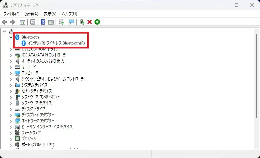Click the IDE ATA/ATAPI controller icon
This screenshot has height=158, width=260.
coord(17,55)
